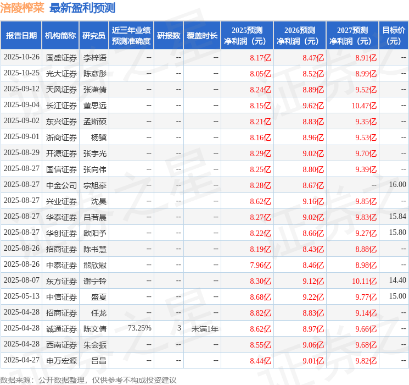Screen dimensions: 409x385
Task: Click target price 15.00
Action: pyautogui.click(x=397, y=296)
